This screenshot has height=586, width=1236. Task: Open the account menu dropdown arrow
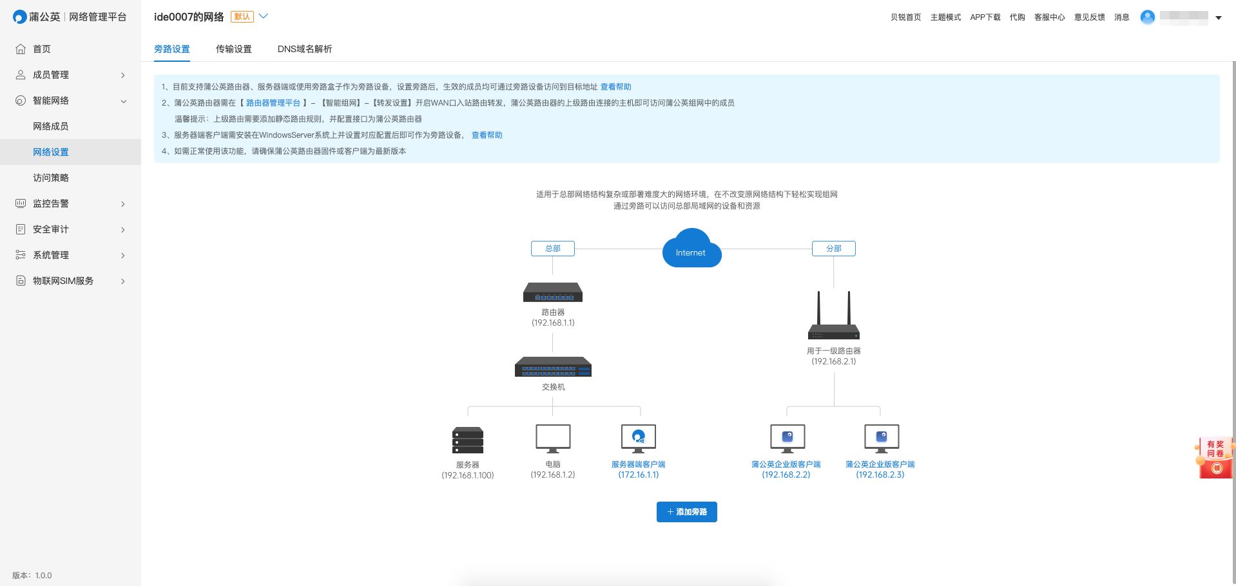[x=1219, y=18]
